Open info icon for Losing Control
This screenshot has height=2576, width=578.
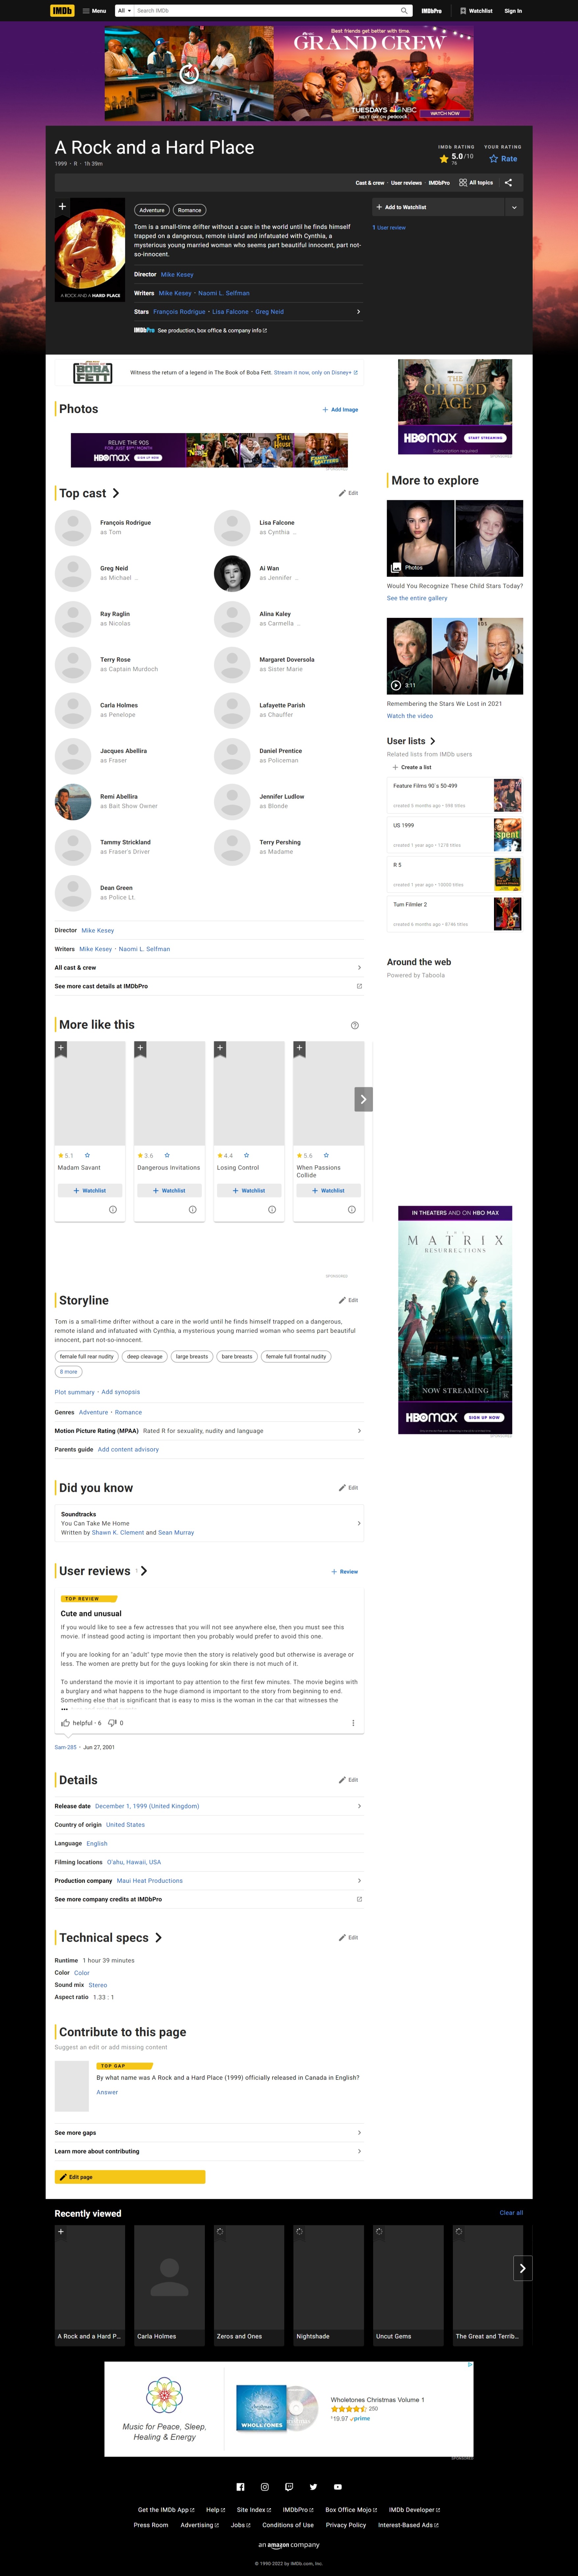(x=272, y=1210)
